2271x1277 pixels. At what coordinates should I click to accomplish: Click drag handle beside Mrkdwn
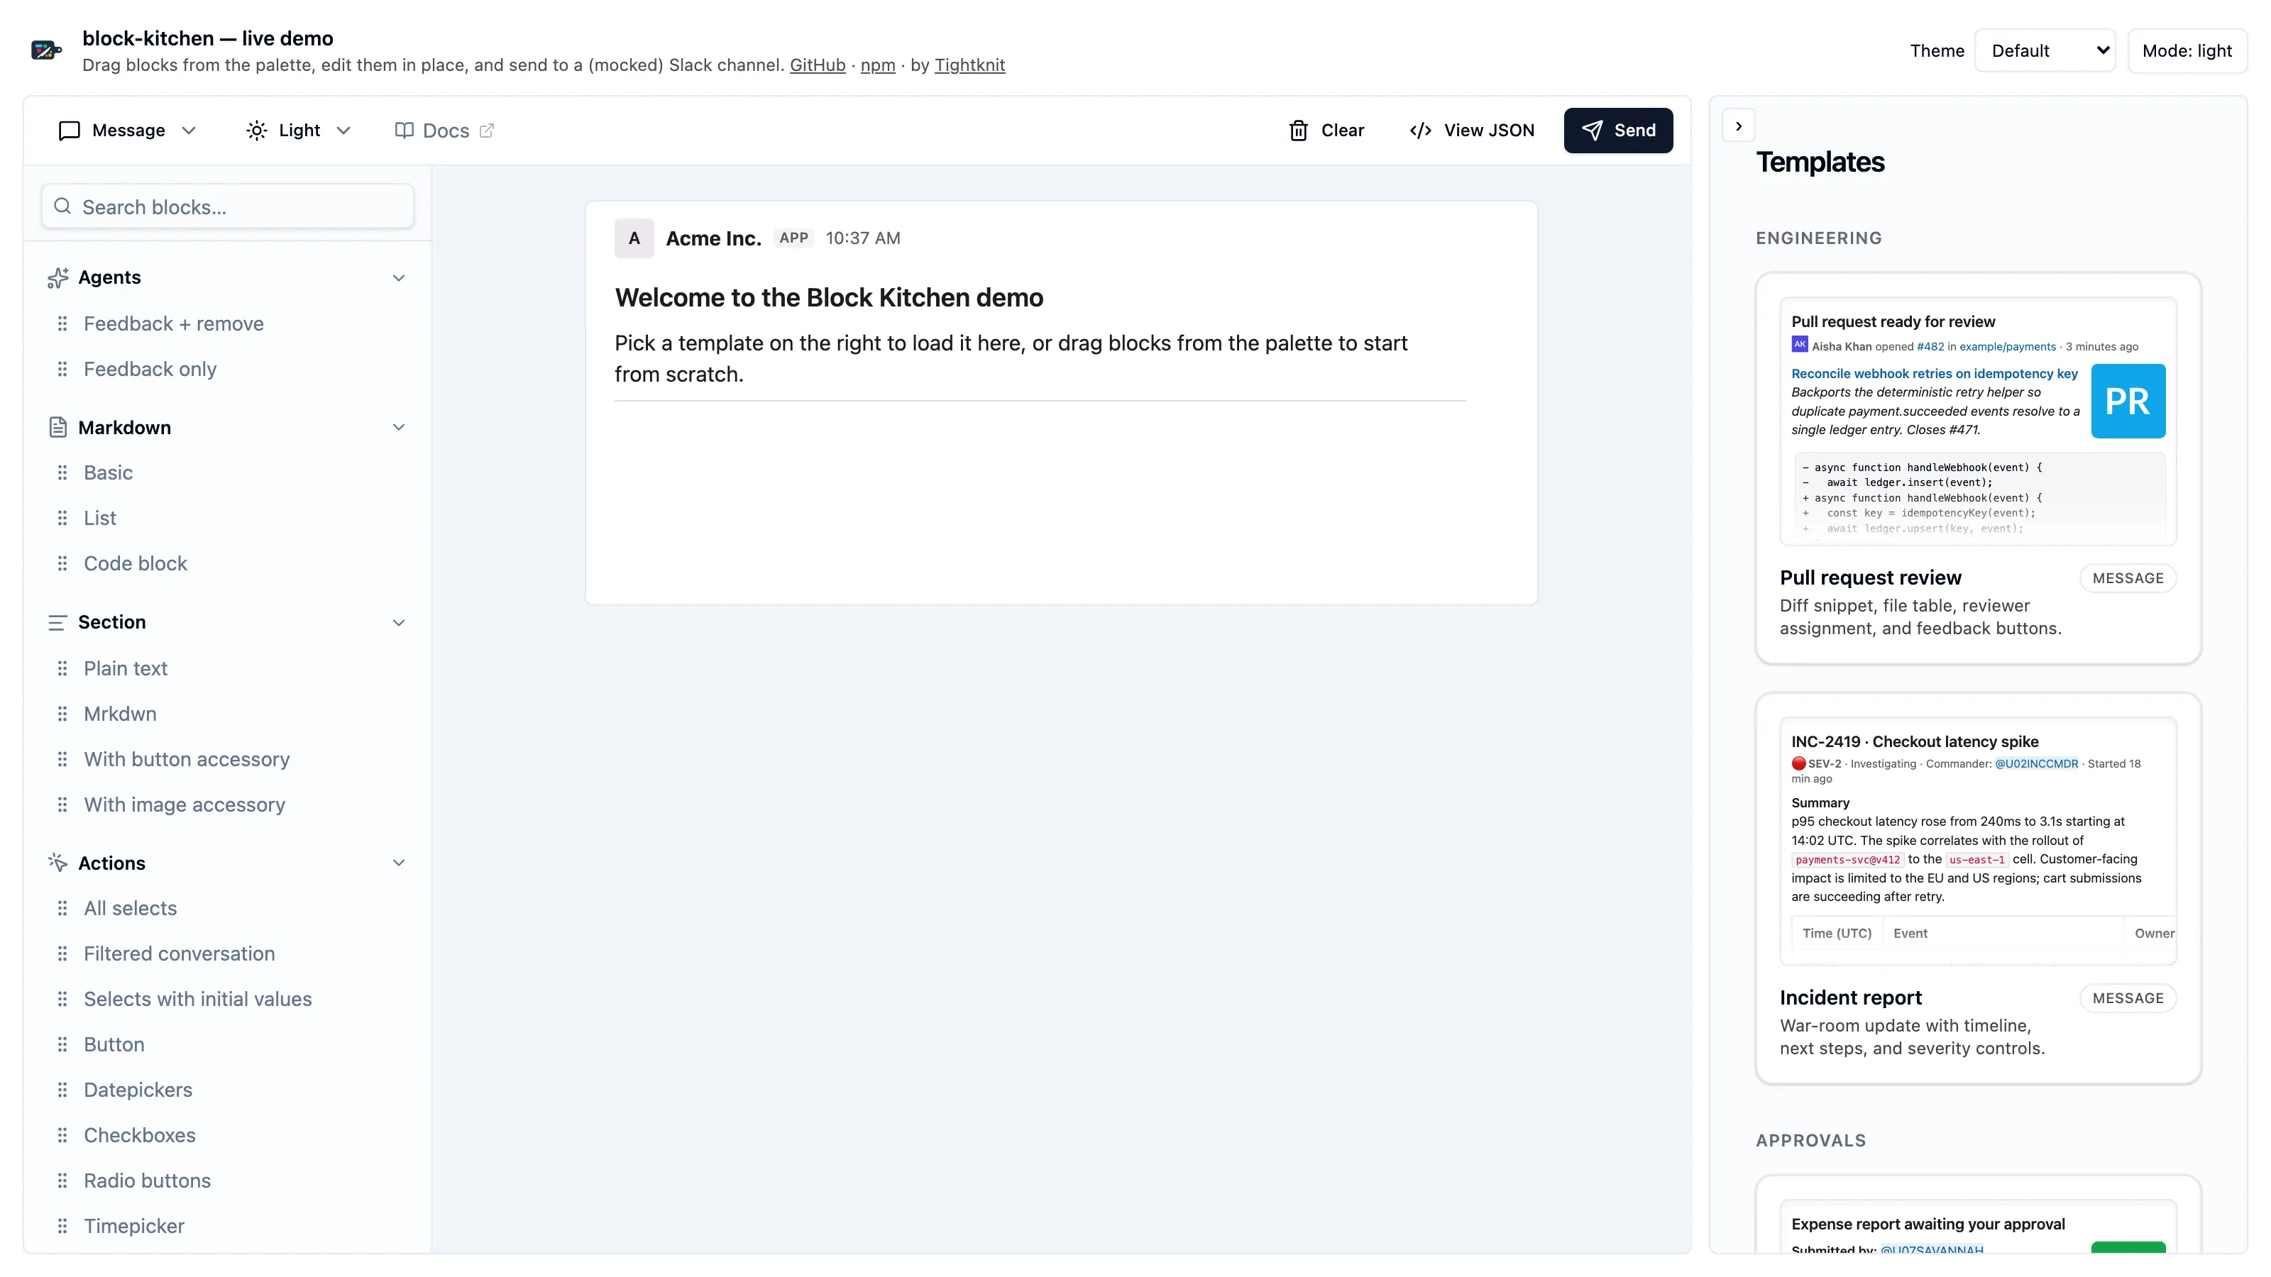pyautogui.click(x=62, y=714)
